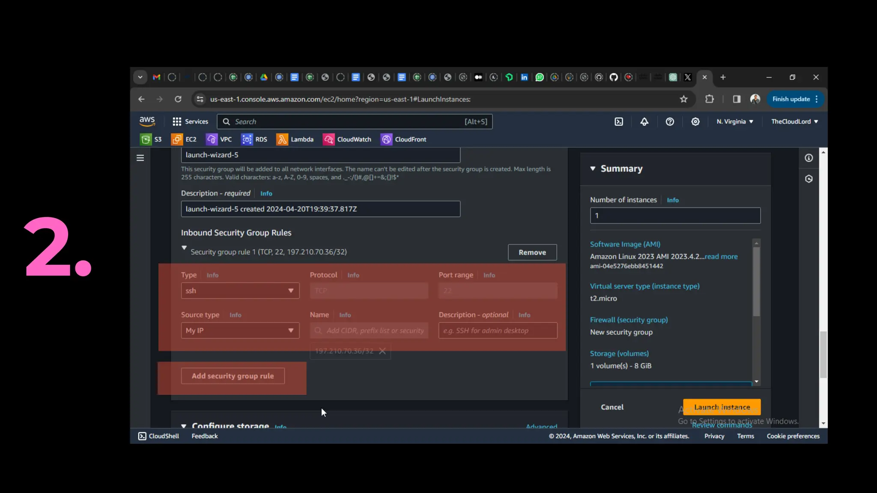The height and width of the screenshot is (493, 877).
Task: Open the Chrome profile avatar
Action: click(755, 99)
